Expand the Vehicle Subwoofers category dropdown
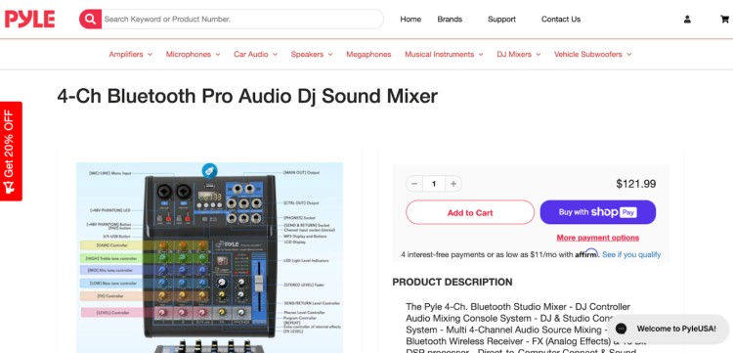 592,54
